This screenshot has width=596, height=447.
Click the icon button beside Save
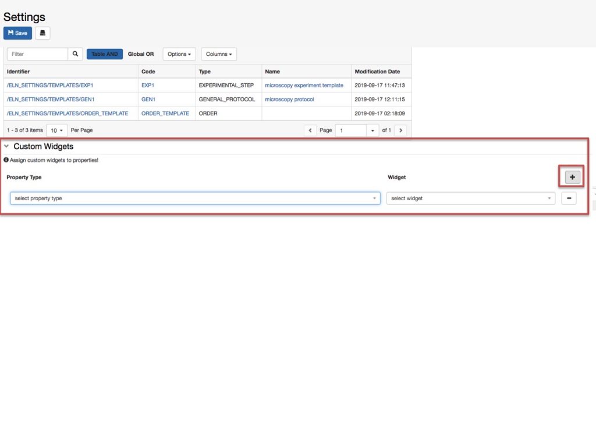[x=42, y=33]
